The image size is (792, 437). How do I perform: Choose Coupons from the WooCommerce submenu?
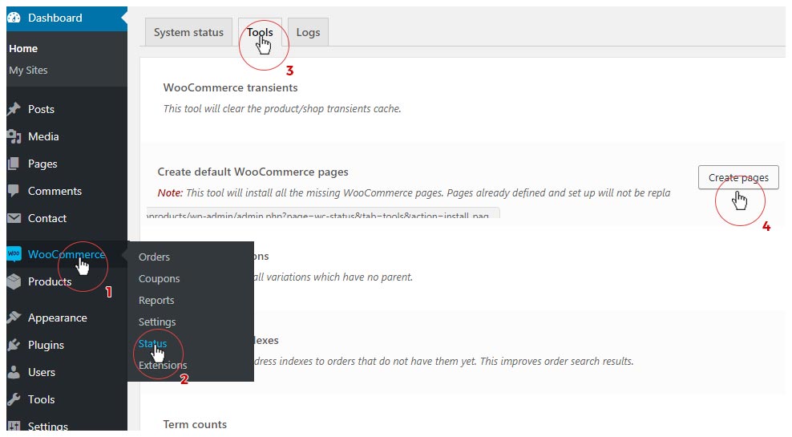point(159,278)
